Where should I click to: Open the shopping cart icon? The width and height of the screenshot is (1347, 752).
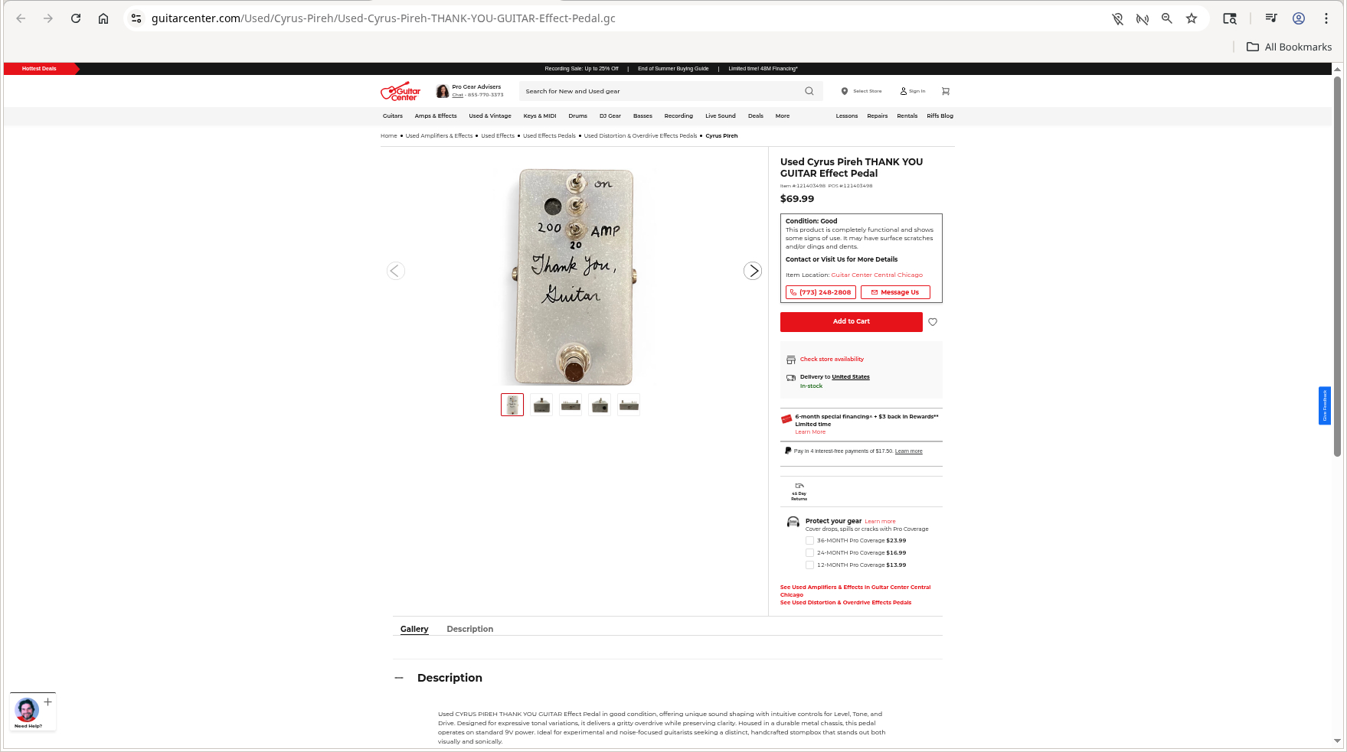point(946,91)
